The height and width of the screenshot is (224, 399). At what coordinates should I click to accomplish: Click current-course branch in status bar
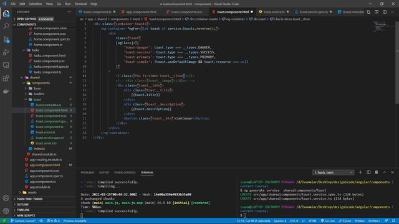tap(23, 221)
